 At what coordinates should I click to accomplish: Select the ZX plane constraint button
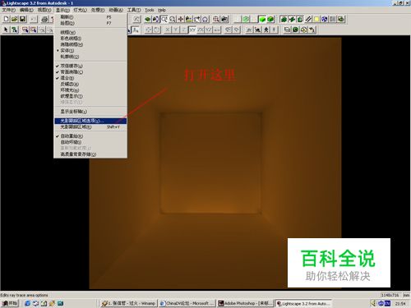[x=201, y=30]
